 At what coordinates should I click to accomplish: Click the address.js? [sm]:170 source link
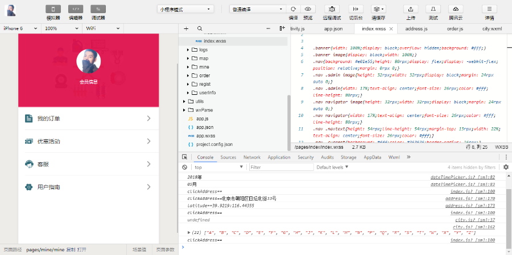click(470, 199)
